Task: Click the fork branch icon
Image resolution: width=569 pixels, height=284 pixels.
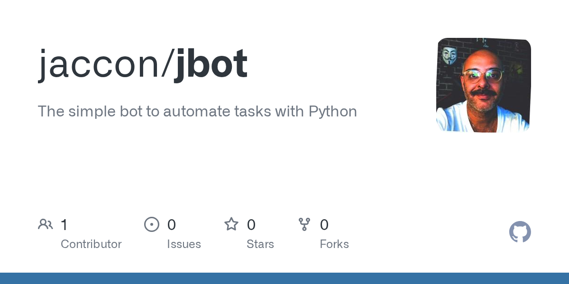Action: (304, 224)
